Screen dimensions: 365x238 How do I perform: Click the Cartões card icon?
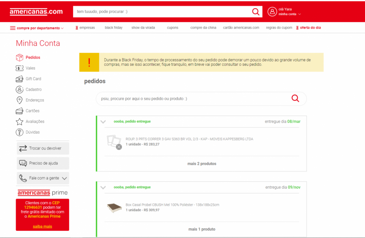coord(20,111)
